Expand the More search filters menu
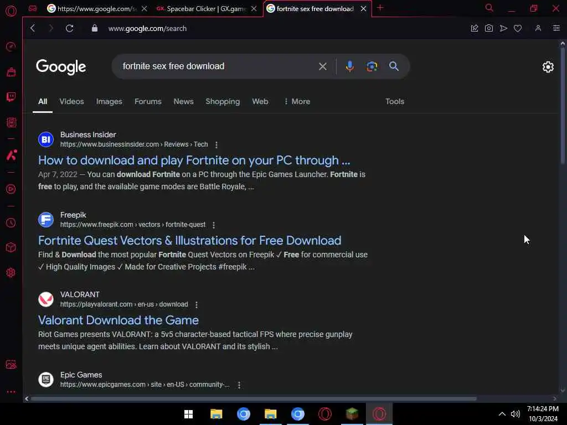 [297, 102]
